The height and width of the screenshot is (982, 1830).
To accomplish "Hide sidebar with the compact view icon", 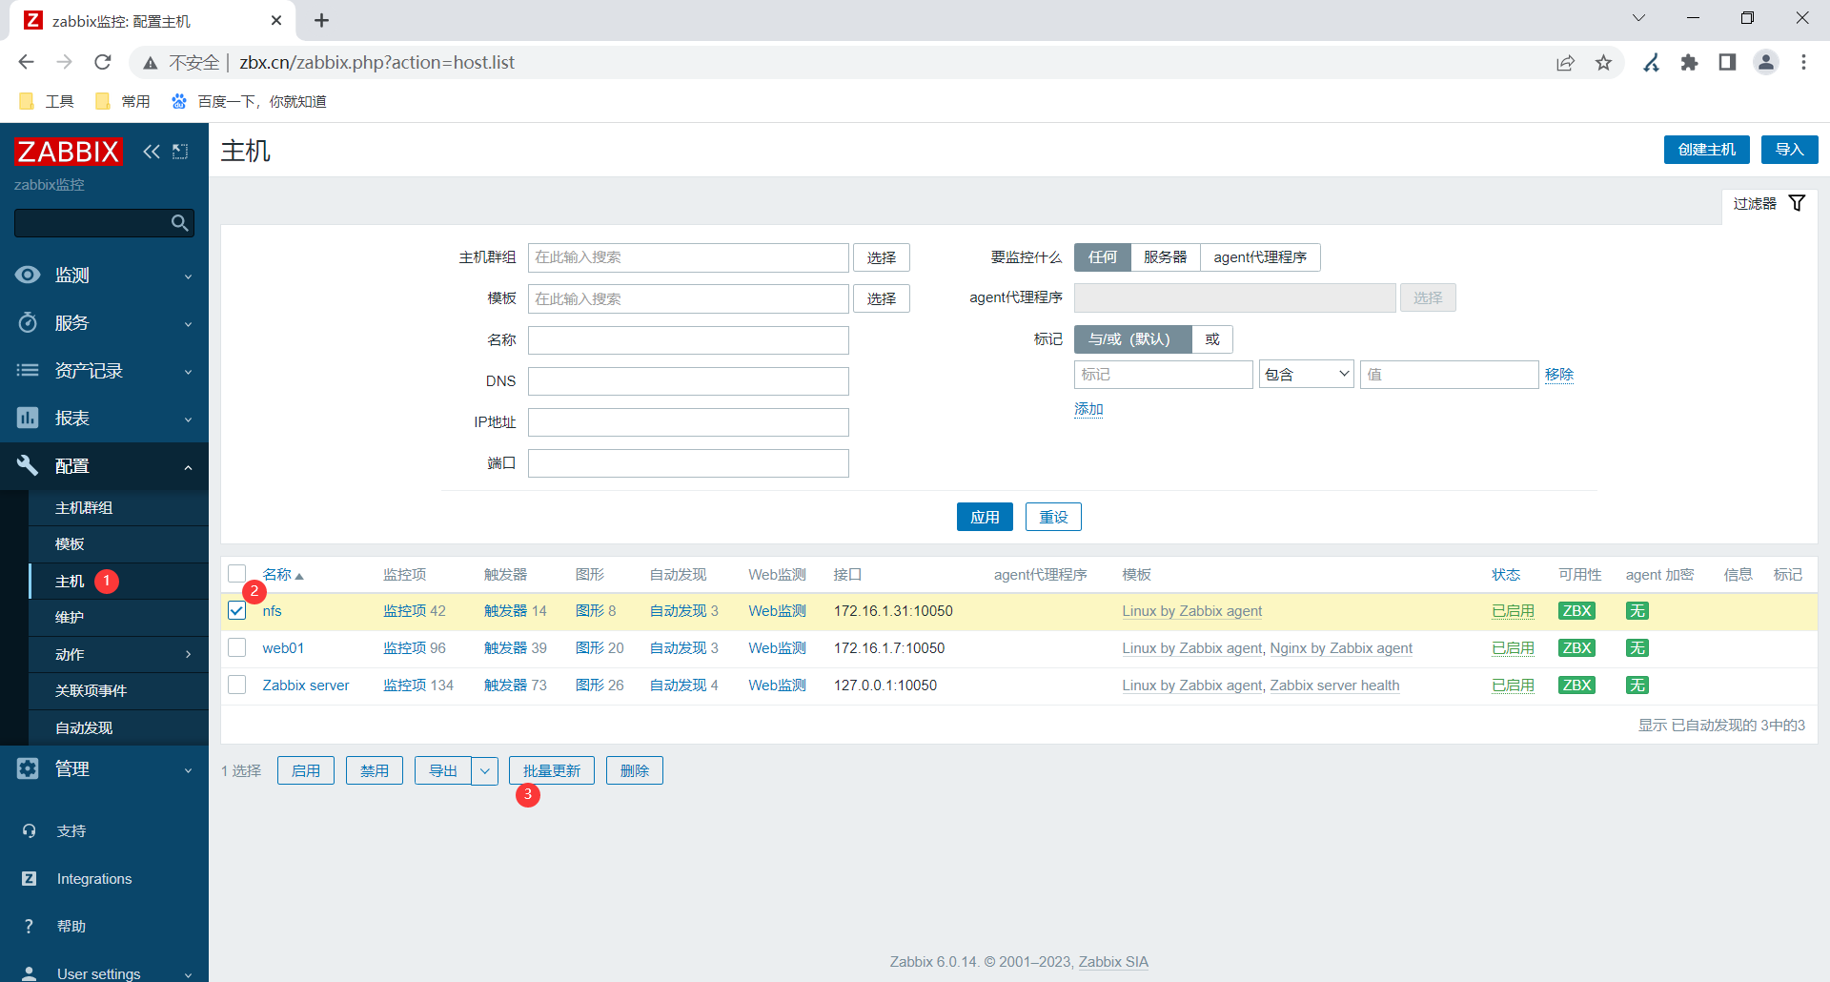I will [180, 151].
